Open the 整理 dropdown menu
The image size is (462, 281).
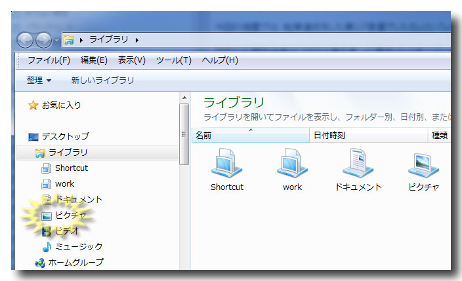click(x=39, y=81)
